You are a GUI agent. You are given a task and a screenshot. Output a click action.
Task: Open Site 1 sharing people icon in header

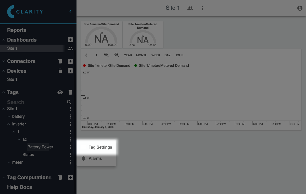190,8
